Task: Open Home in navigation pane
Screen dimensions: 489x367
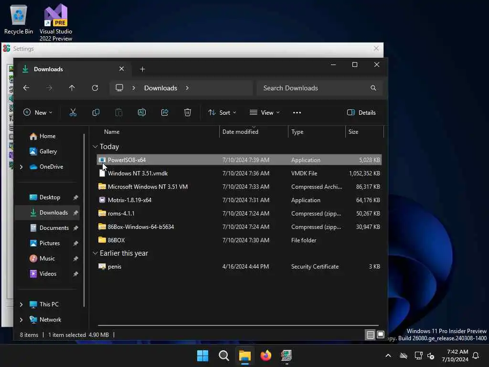Action: (x=47, y=136)
